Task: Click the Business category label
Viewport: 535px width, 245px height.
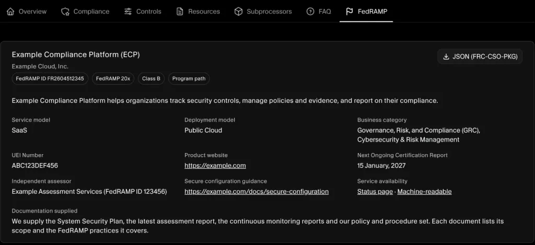Action: tap(382, 120)
